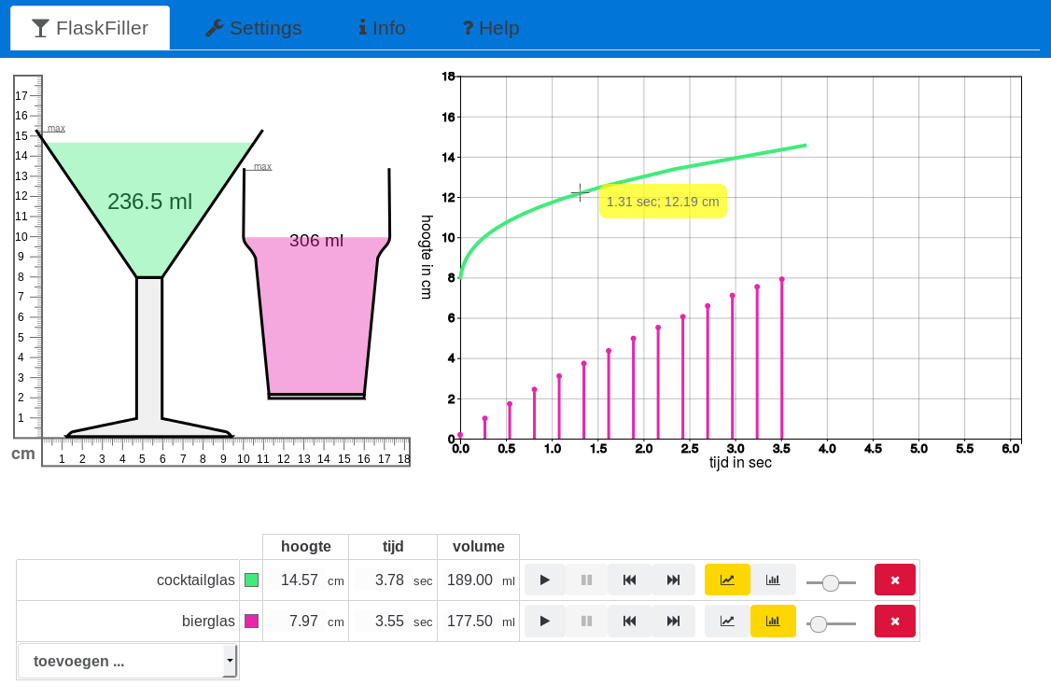Viewport: 1051px width, 699px height.
Task: Edit cocktailglas volume value 189.00
Action: (x=469, y=580)
